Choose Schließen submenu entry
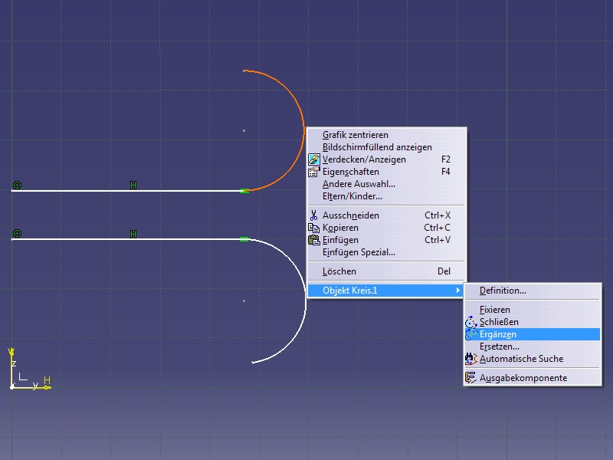Image resolution: width=613 pixels, height=460 pixels. pyautogui.click(x=533, y=322)
